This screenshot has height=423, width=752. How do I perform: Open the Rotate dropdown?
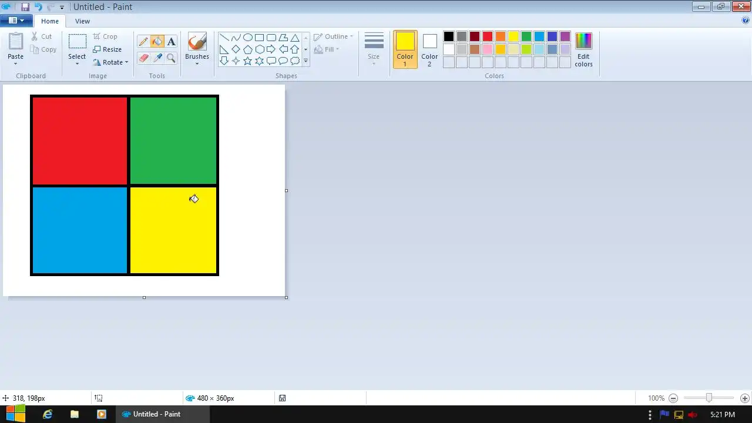coord(110,62)
